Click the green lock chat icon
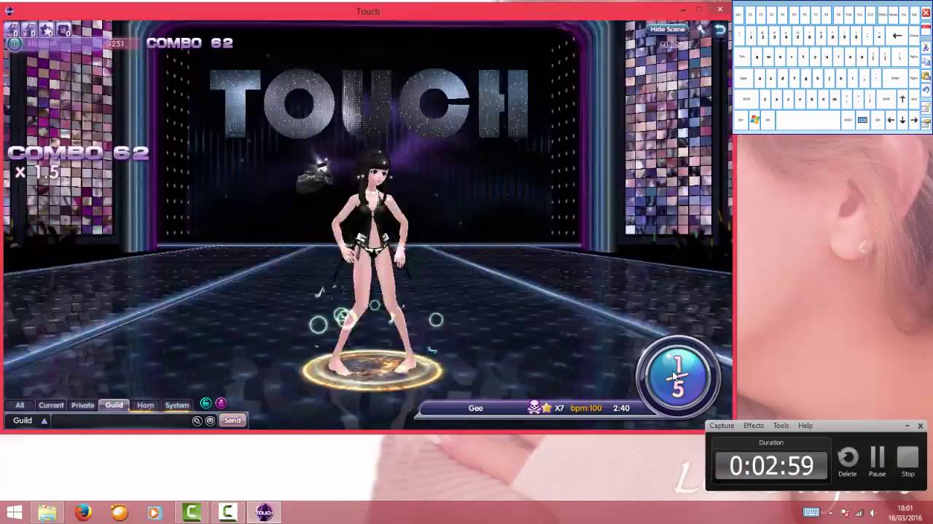Screen dimensions: 933x524 (x=206, y=404)
